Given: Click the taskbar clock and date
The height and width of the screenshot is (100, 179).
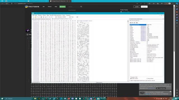Looking at the screenshot, I should 171,99.
